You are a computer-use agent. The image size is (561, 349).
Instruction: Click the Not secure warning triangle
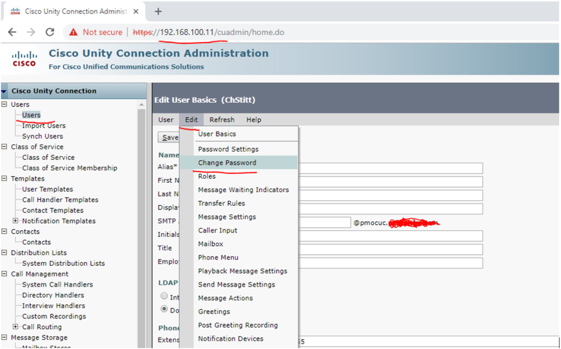[x=72, y=32]
